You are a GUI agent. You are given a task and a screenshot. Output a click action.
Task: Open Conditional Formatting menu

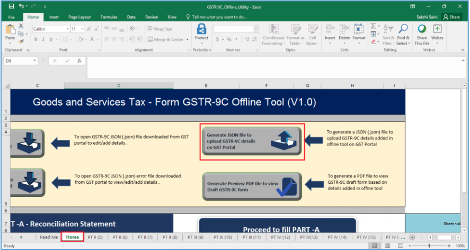pos(273,35)
